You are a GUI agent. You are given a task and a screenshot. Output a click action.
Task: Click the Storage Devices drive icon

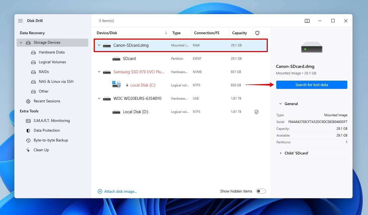click(28, 43)
